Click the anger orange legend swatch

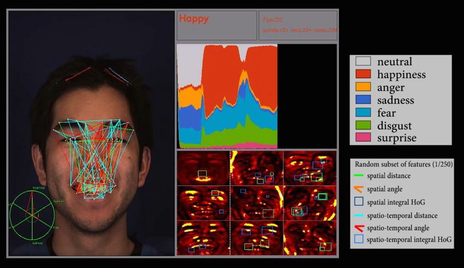(x=363, y=87)
